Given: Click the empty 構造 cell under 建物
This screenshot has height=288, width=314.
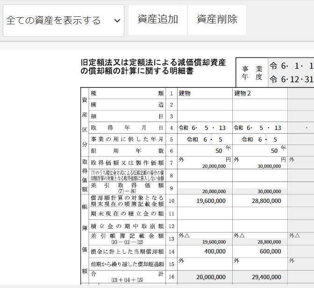Looking at the screenshot, I should click(x=205, y=105).
